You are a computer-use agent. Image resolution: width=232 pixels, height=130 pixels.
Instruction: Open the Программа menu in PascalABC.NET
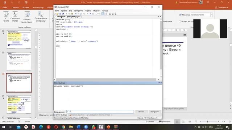[x=79, y=11]
